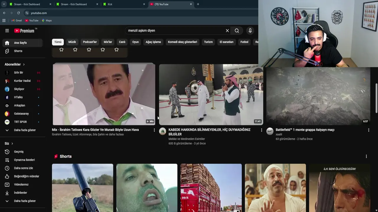Open Oynatma listeleri playlists
Screen dimensions: 378x212
(x=23, y=160)
